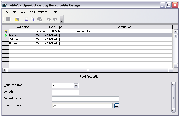Click the Redo arrow icon
The height and width of the screenshot is (117, 180).
(x=55, y=19)
